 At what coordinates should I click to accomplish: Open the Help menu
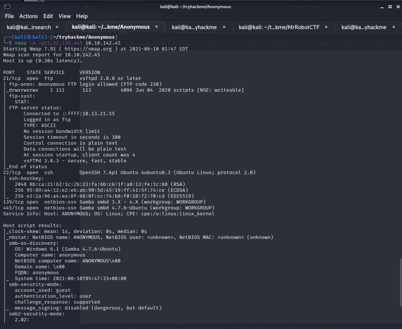point(82,16)
